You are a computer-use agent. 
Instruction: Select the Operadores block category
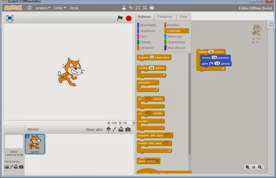pos(175,42)
